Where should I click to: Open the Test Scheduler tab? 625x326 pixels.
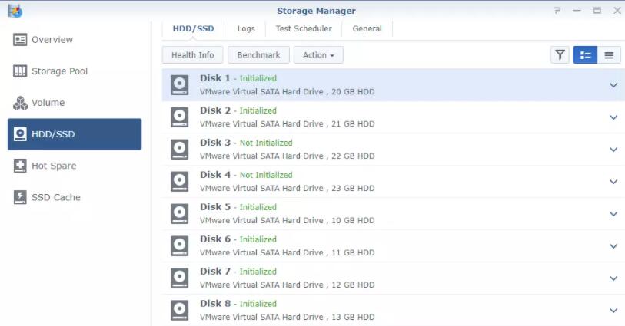pyautogui.click(x=304, y=28)
